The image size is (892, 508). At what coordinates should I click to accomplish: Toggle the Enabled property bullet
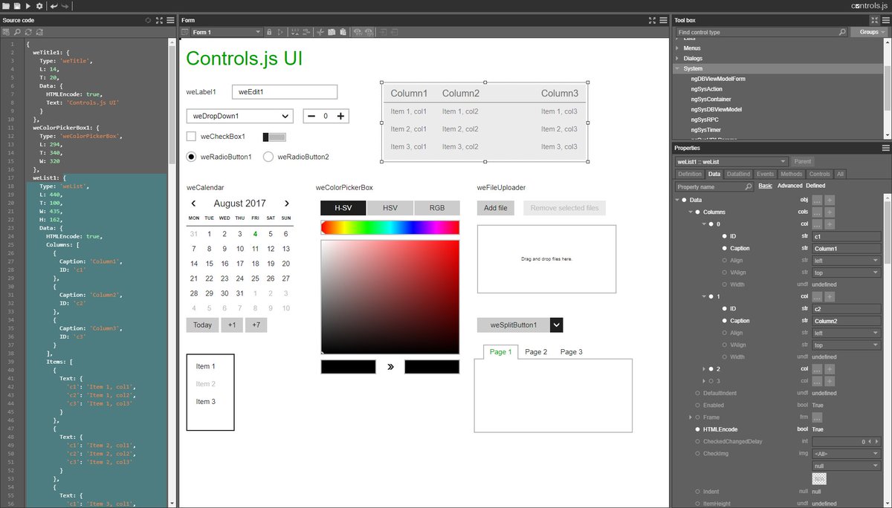697,405
